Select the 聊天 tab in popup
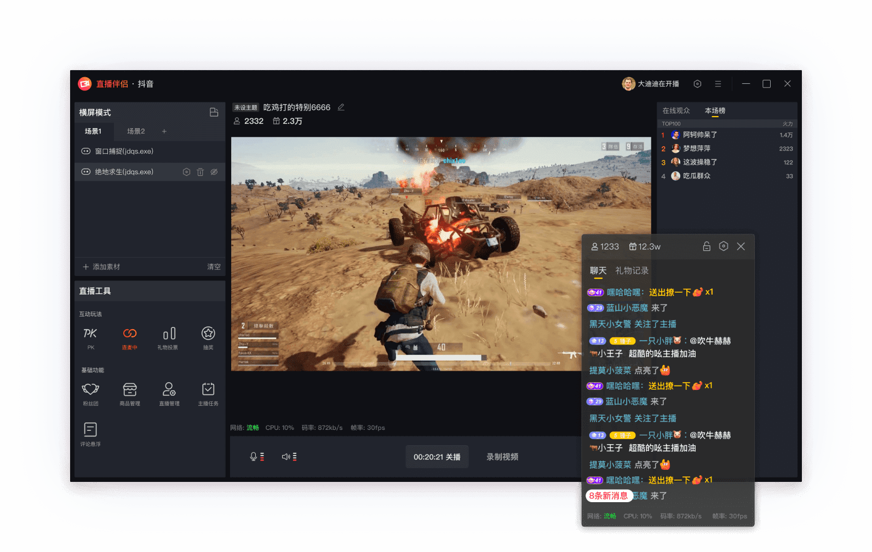The image size is (872, 552). tap(598, 271)
